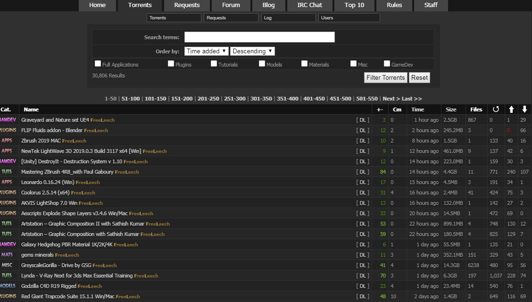Image resolution: width=532 pixels, height=302 pixels.
Task: Download Red Giant Trapcode Suite via DL link
Action: (x=363, y=296)
